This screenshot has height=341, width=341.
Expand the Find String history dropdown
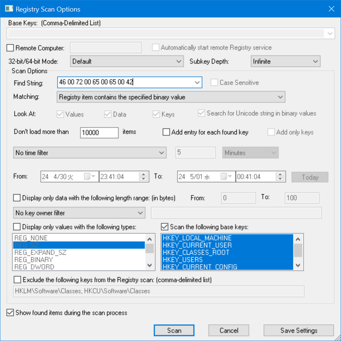[x=197, y=82]
